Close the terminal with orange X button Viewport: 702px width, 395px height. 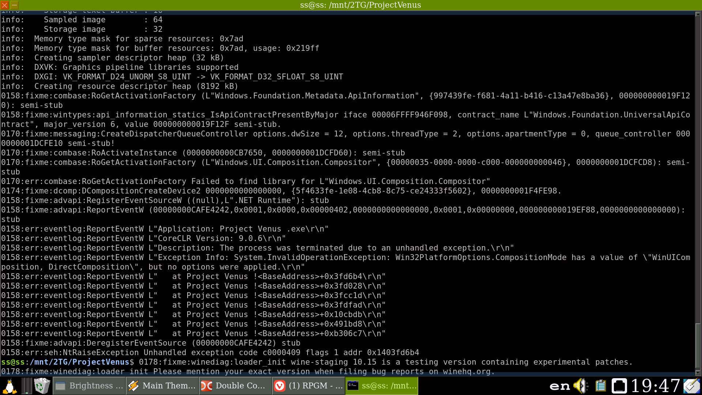click(x=5, y=5)
